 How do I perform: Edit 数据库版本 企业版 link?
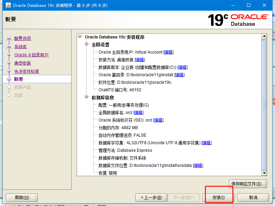[x=183, y=67]
